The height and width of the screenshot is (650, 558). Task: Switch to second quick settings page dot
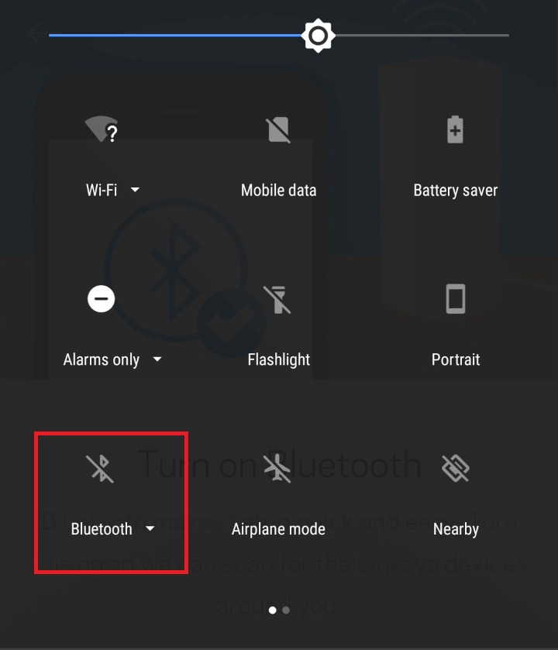pos(286,610)
